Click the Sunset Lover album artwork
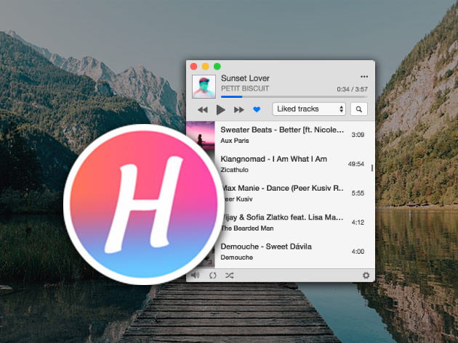458x343 pixels. pos(204,86)
